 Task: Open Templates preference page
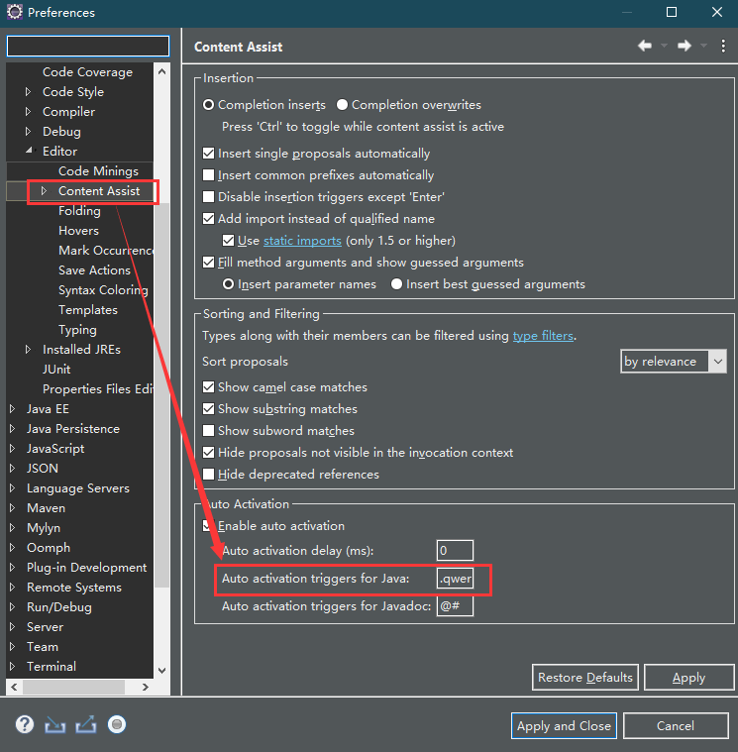point(88,310)
